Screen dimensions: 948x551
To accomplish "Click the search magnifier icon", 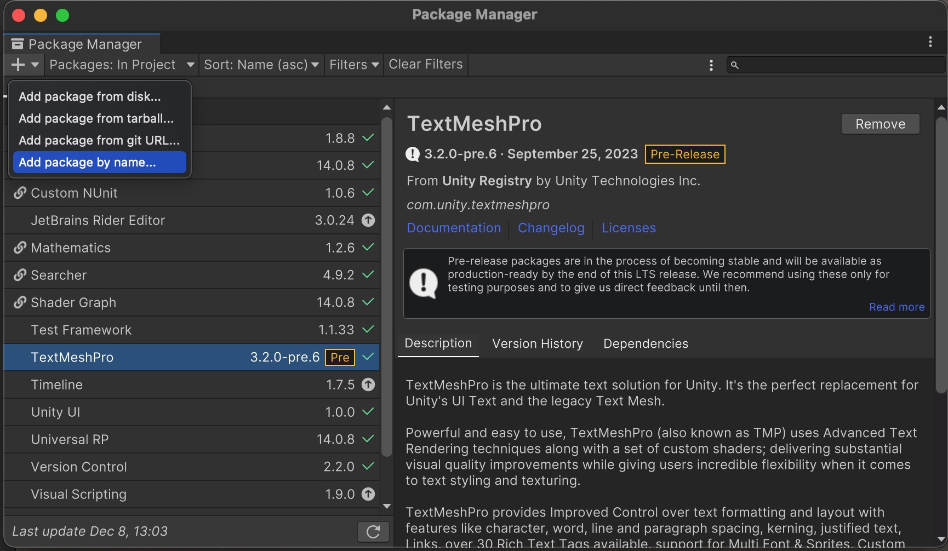I will coord(735,65).
